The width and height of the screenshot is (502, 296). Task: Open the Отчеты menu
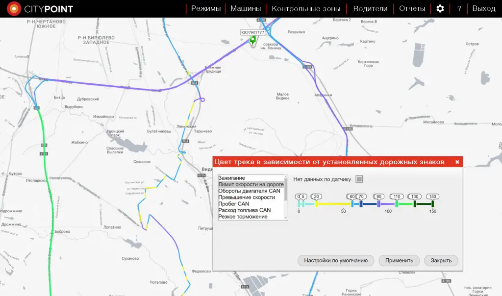pos(412,9)
